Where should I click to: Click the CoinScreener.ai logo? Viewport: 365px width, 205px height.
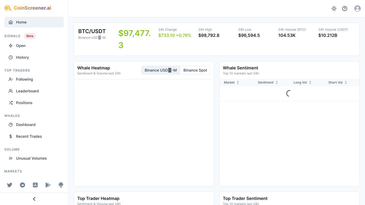(28, 8)
